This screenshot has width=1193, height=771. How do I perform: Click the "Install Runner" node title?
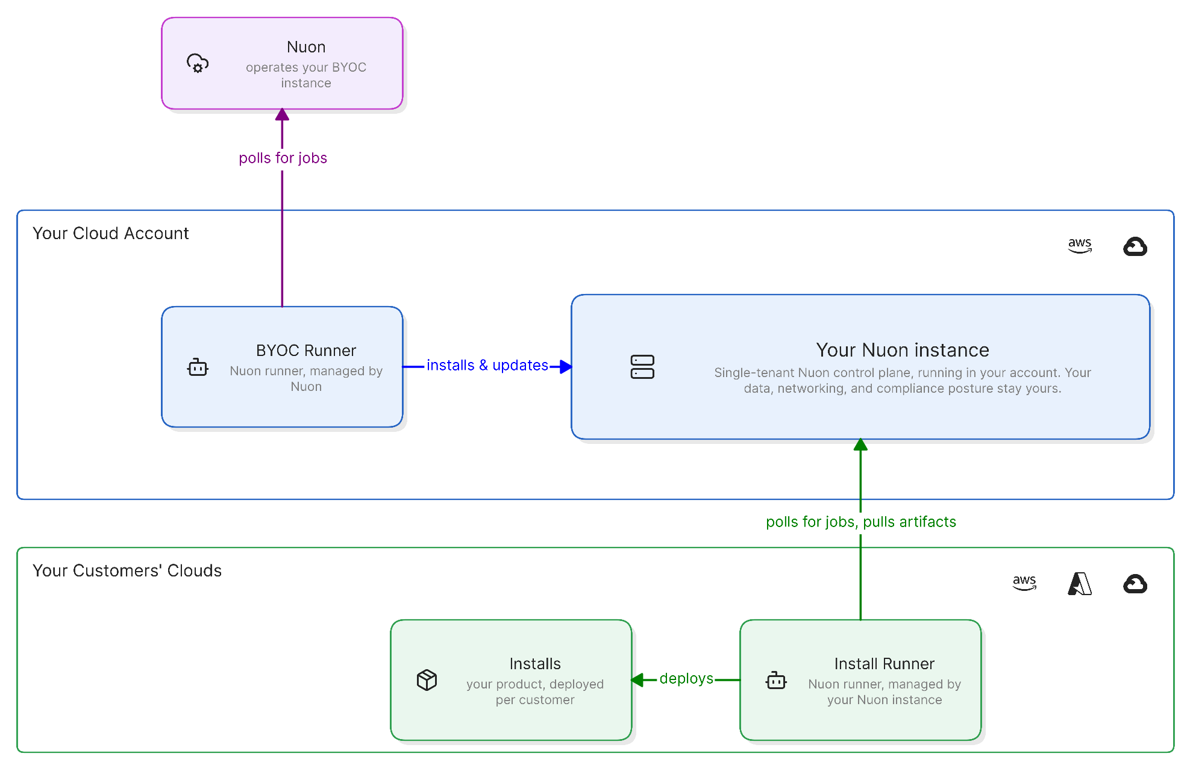(885, 664)
